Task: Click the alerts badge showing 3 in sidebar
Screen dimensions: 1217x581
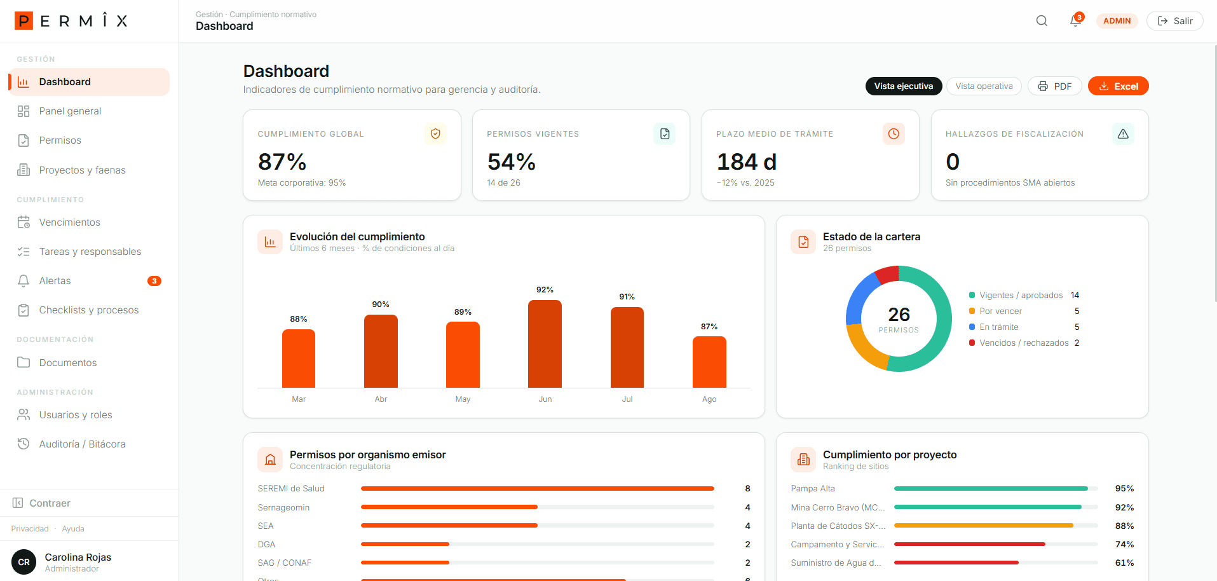Action: [x=154, y=281]
